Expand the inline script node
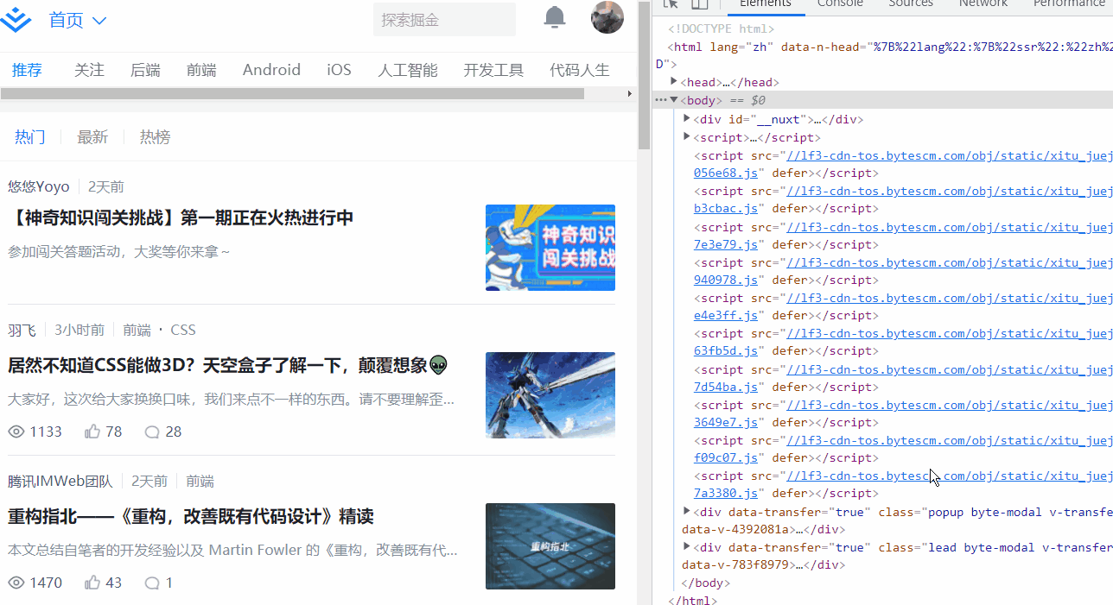This screenshot has width=1113, height=605. (x=687, y=136)
